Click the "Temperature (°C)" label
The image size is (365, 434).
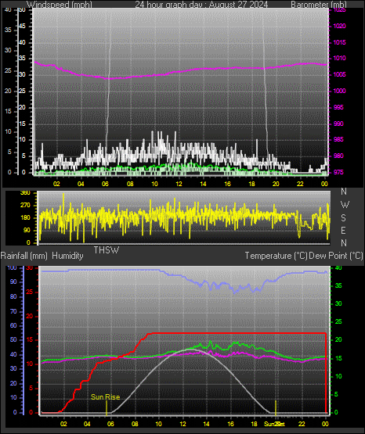[276, 256]
